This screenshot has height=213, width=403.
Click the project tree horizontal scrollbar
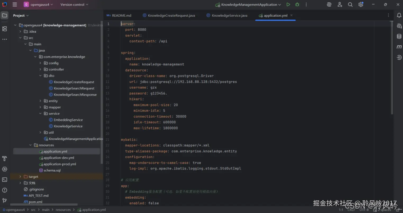coord(44,205)
